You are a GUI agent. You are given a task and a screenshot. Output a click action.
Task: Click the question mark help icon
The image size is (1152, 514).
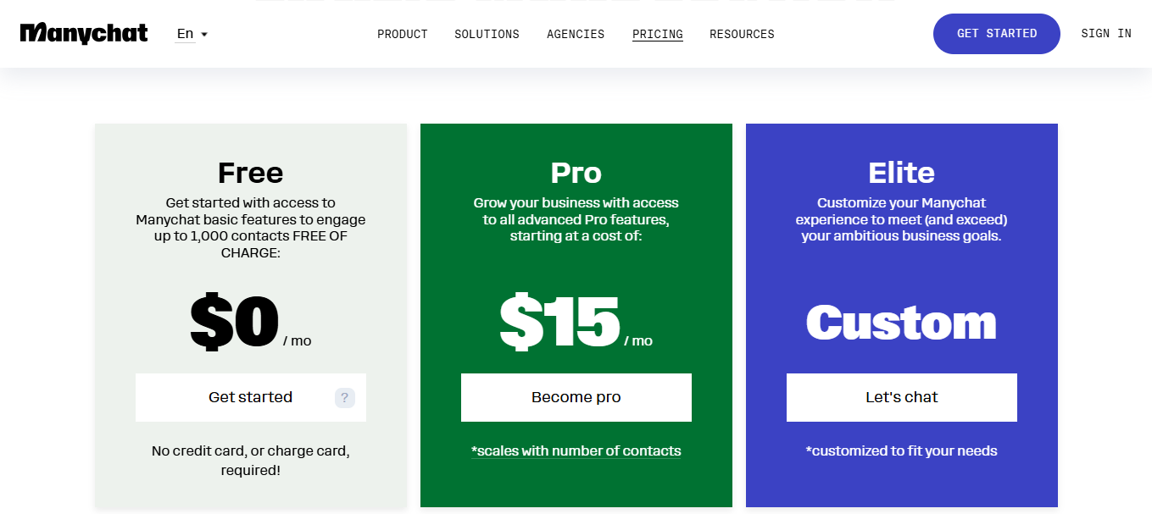point(345,398)
